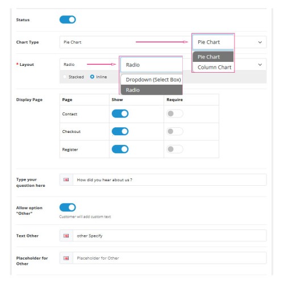Toggle the Status switch off

tap(68, 20)
